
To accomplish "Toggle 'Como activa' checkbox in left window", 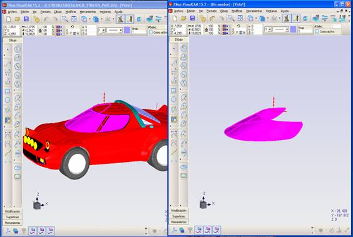I will (x=151, y=33).
